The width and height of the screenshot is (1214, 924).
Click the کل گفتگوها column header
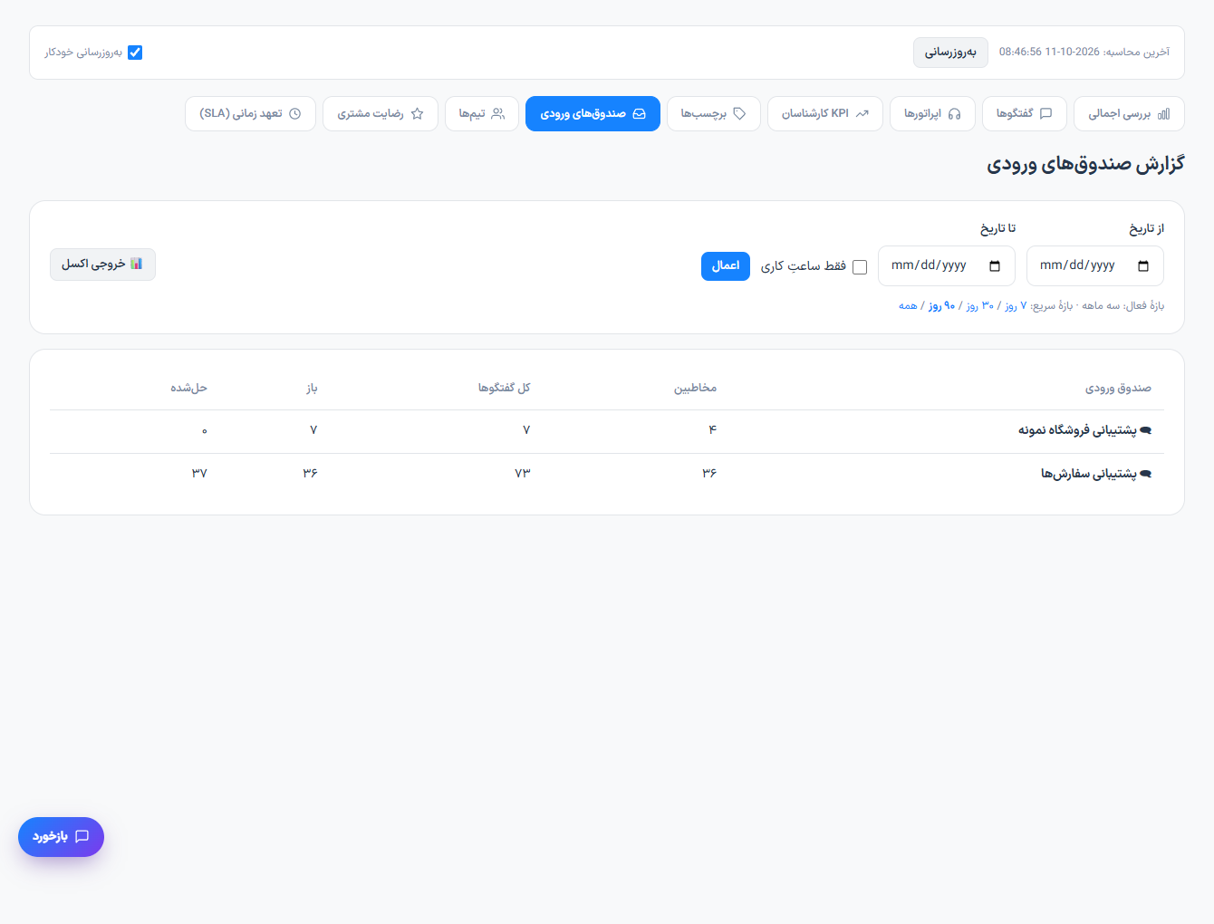point(505,389)
